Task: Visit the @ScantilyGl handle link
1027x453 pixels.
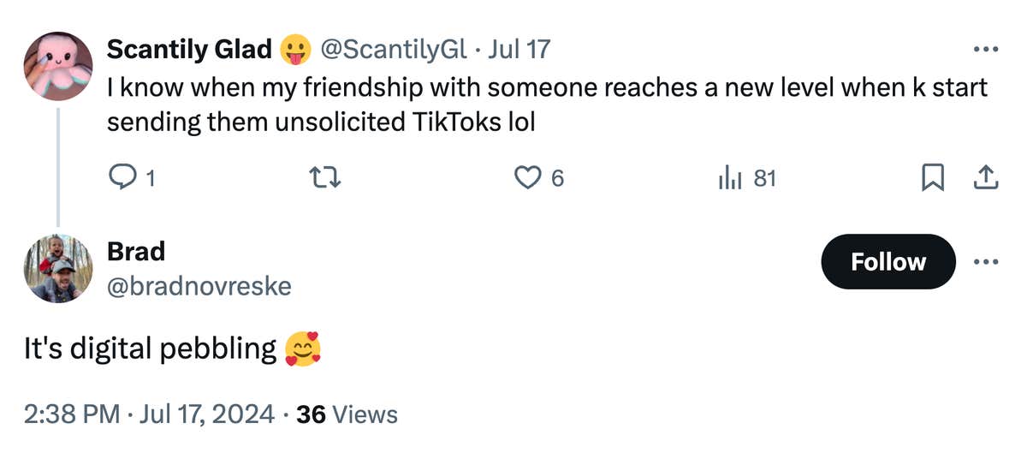Action: tap(393, 50)
